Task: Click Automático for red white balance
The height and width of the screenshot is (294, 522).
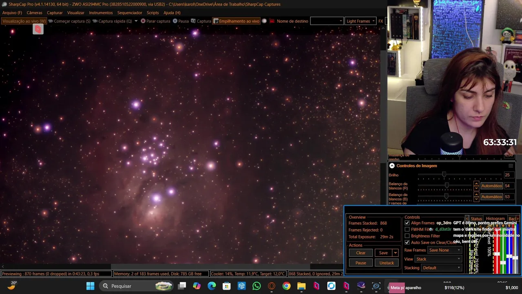Action: [491, 186]
